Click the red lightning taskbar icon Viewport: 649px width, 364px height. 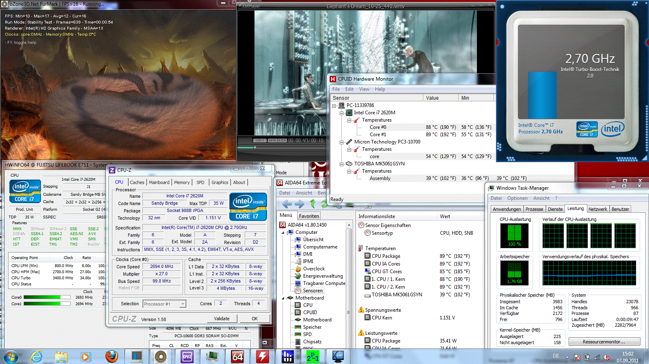[262, 357]
